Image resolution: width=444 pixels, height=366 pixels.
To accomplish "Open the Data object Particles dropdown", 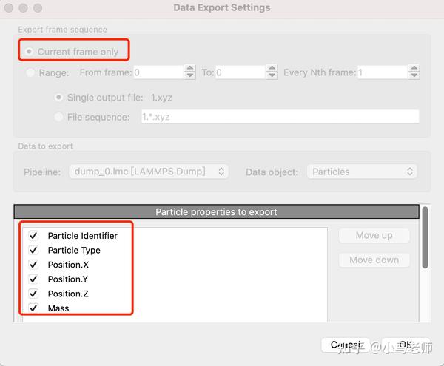I will [x=361, y=172].
